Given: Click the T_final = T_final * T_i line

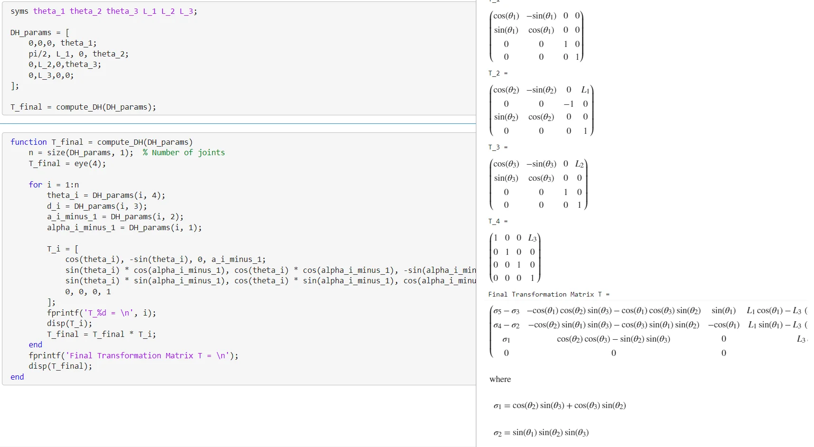Looking at the screenshot, I should click(101, 335).
